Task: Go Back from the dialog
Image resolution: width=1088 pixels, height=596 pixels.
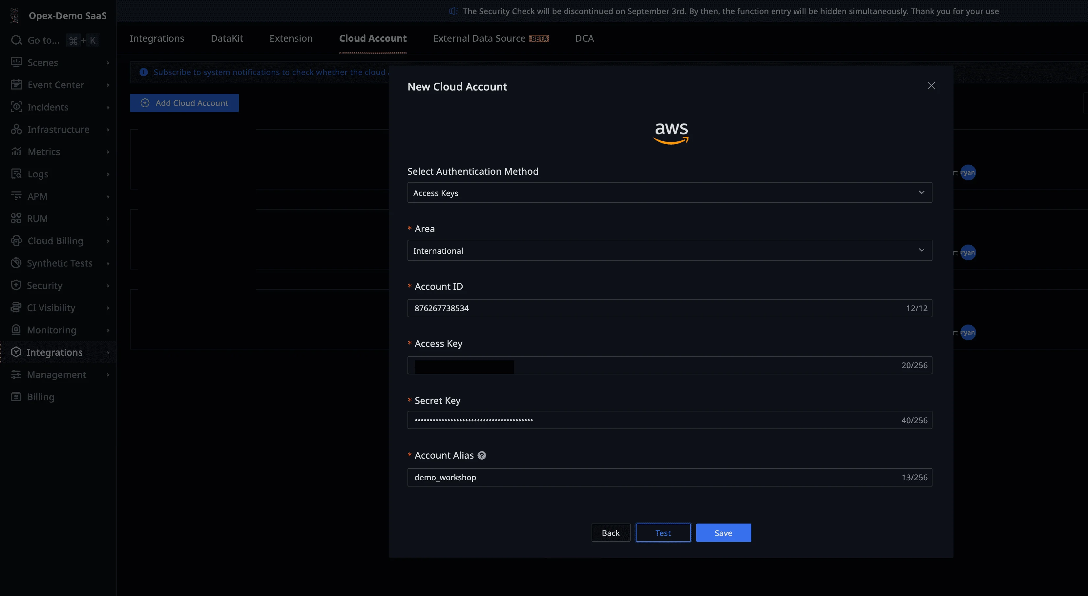Action: pos(610,533)
